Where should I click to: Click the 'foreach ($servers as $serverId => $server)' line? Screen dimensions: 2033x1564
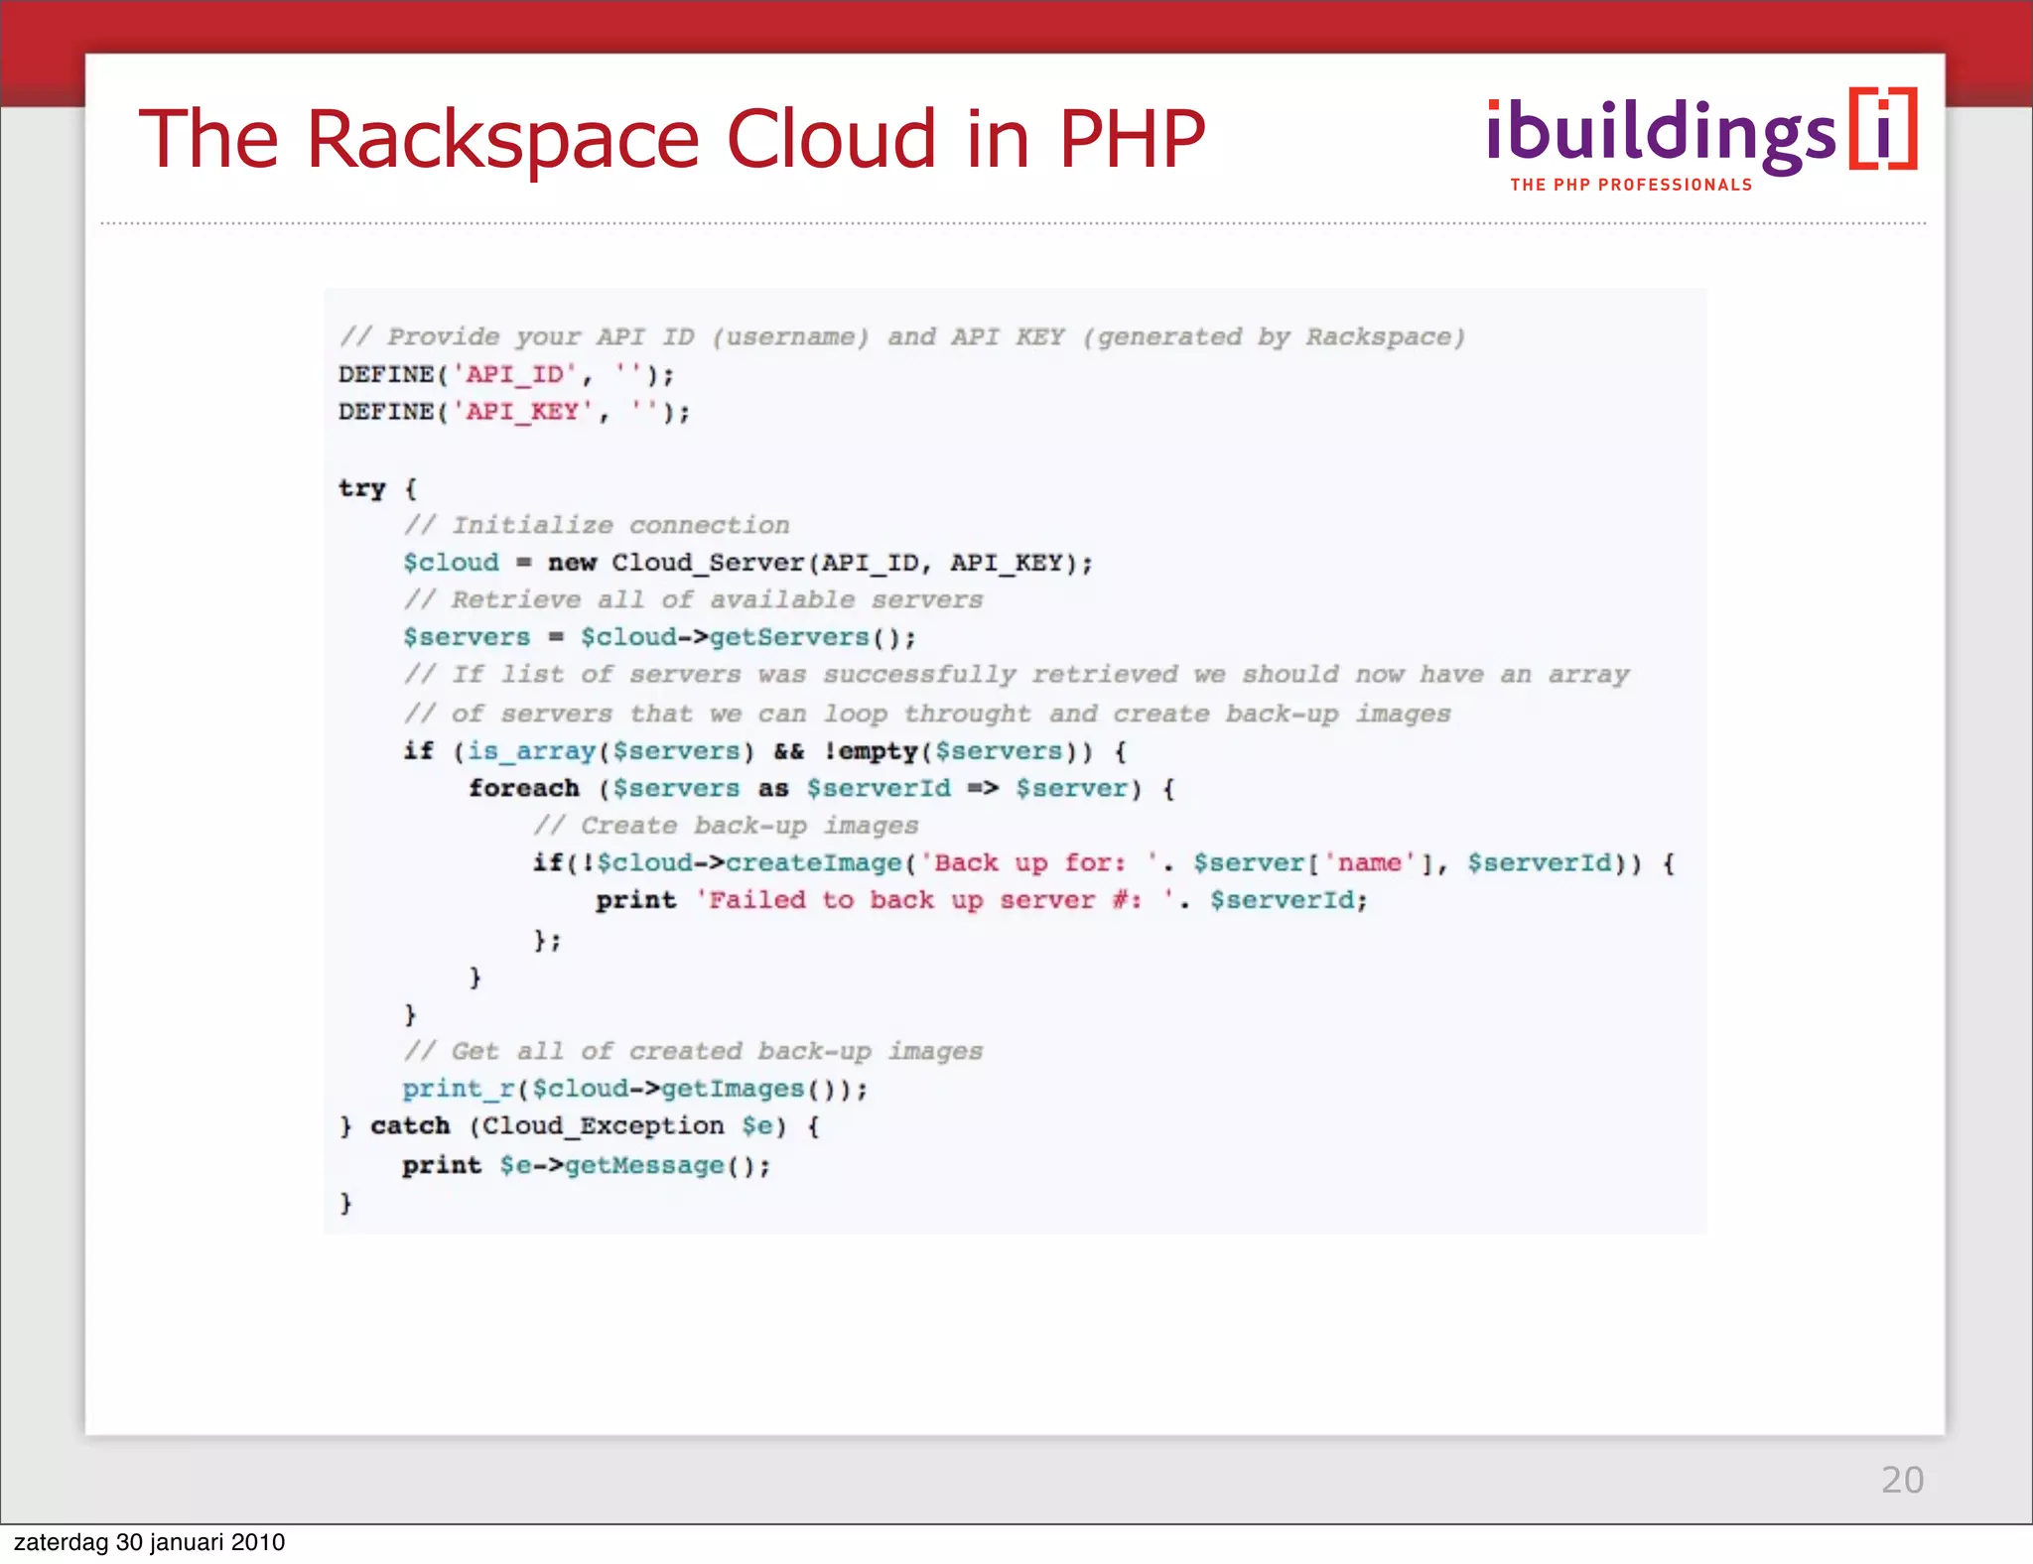(x=822, y=789)
